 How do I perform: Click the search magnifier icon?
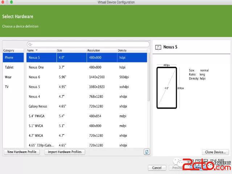pyautogui.click(x=30, y=44)
